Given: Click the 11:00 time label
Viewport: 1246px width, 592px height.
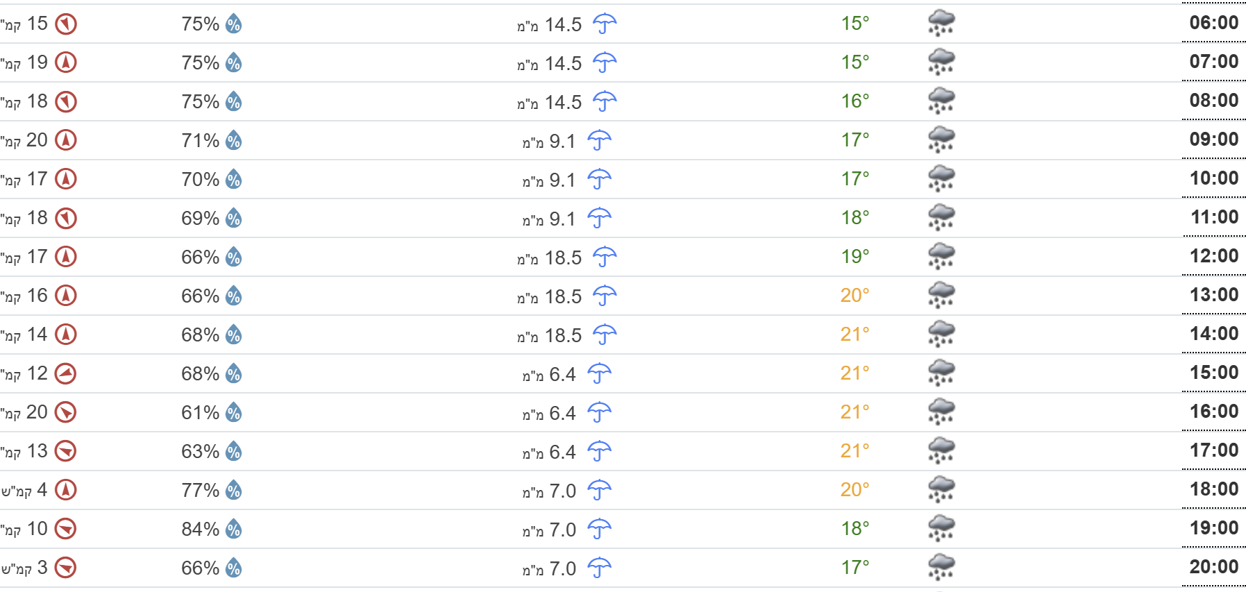Looking at the screenshot, I should 1214,217.
